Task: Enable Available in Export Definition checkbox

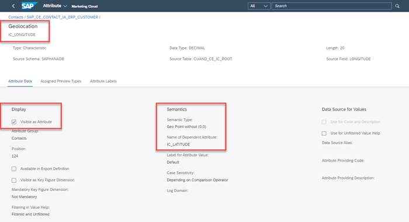Action: [14, 169]
